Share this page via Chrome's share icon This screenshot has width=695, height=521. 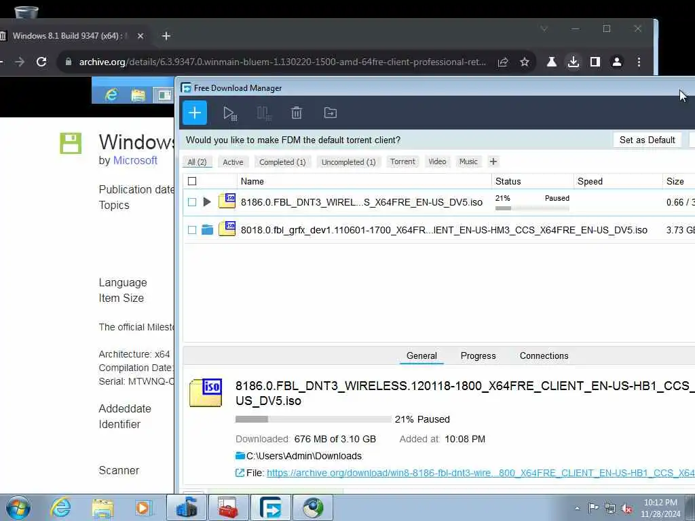503,62
